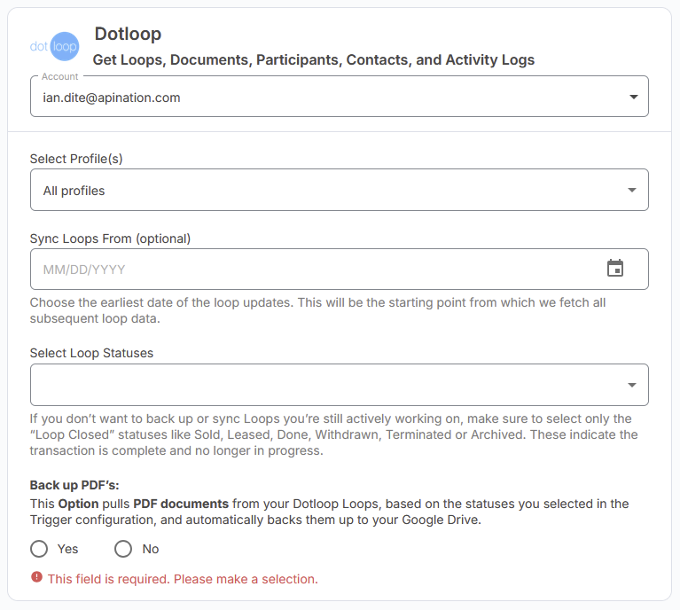
Task: Click the "Select Profile(s)" label
Action: [x=76, y=159]
